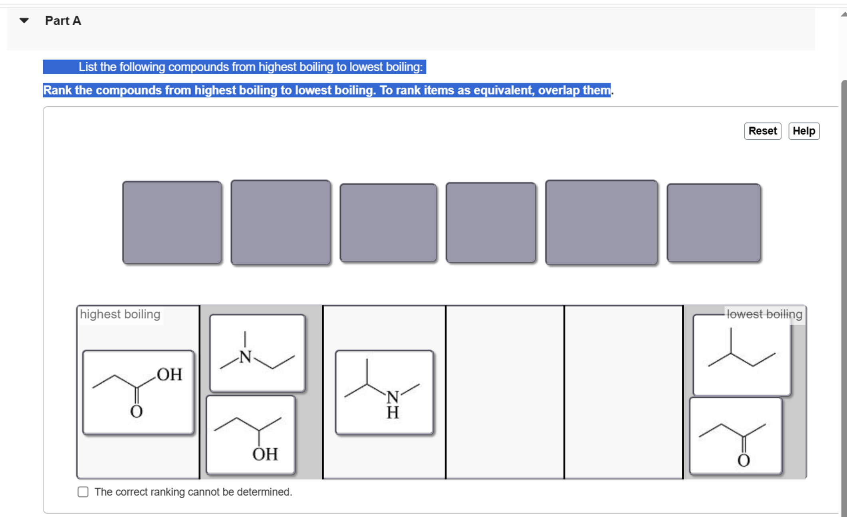Image resolution: width=847 pixels, height=517 pixels.
Task: Pick the secondary amine NH molecule tile
Action: pyautogui.click(x=384, y=392)
